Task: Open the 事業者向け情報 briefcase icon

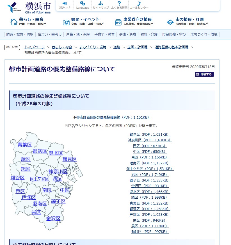Action: [118, 22]
